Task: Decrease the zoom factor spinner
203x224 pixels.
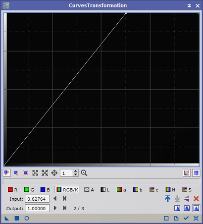Action: 75,174
